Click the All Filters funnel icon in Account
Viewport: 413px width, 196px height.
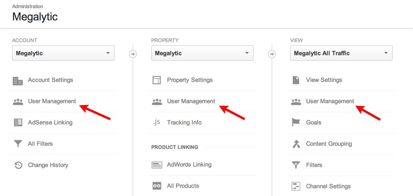[18, 144]
